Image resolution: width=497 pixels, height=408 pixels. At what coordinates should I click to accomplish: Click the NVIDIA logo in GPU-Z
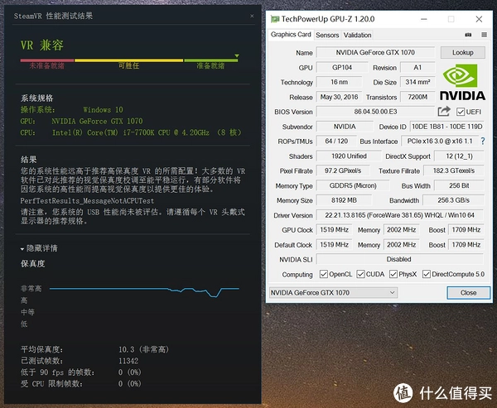coord(462,82)
